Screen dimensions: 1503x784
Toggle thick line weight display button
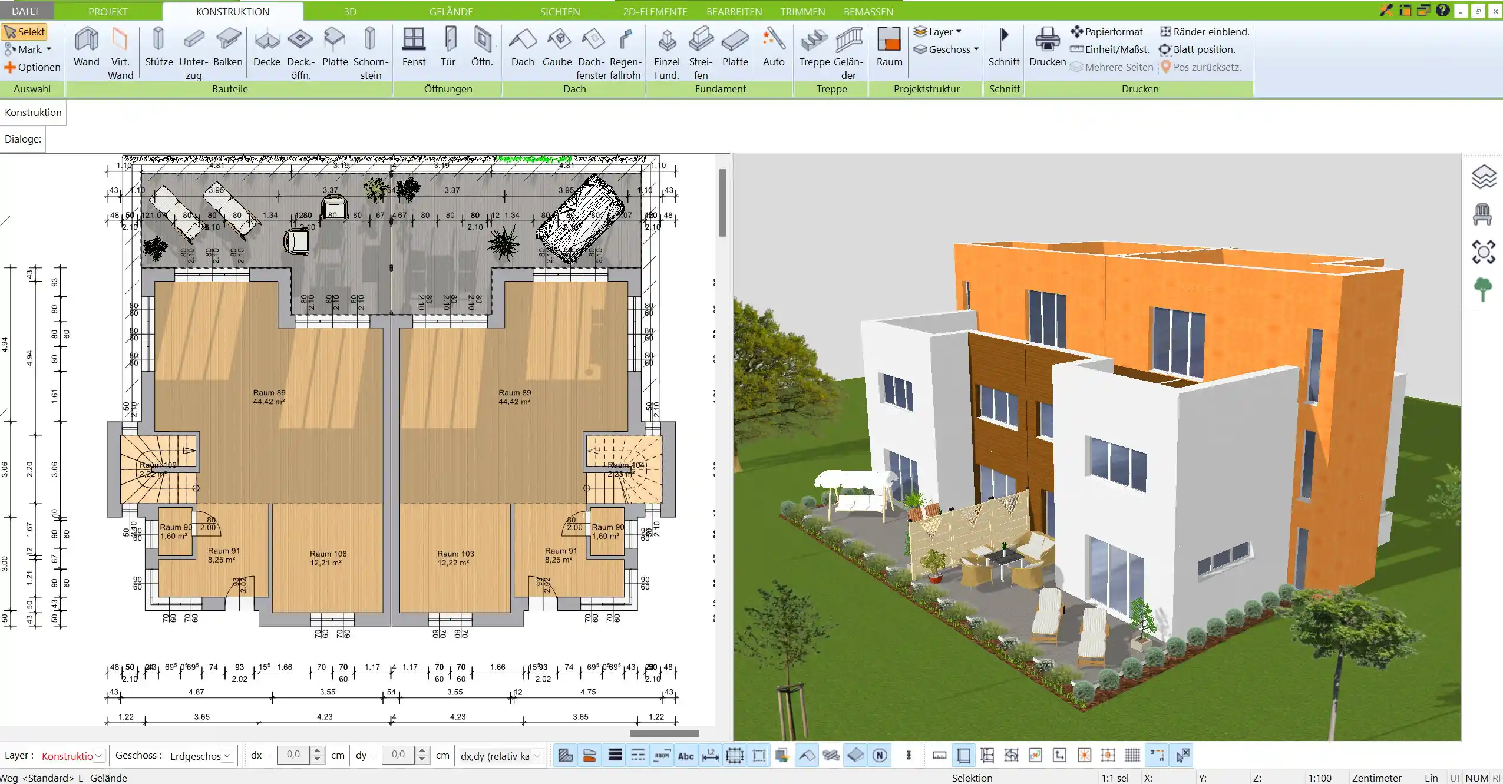[615, 755]
